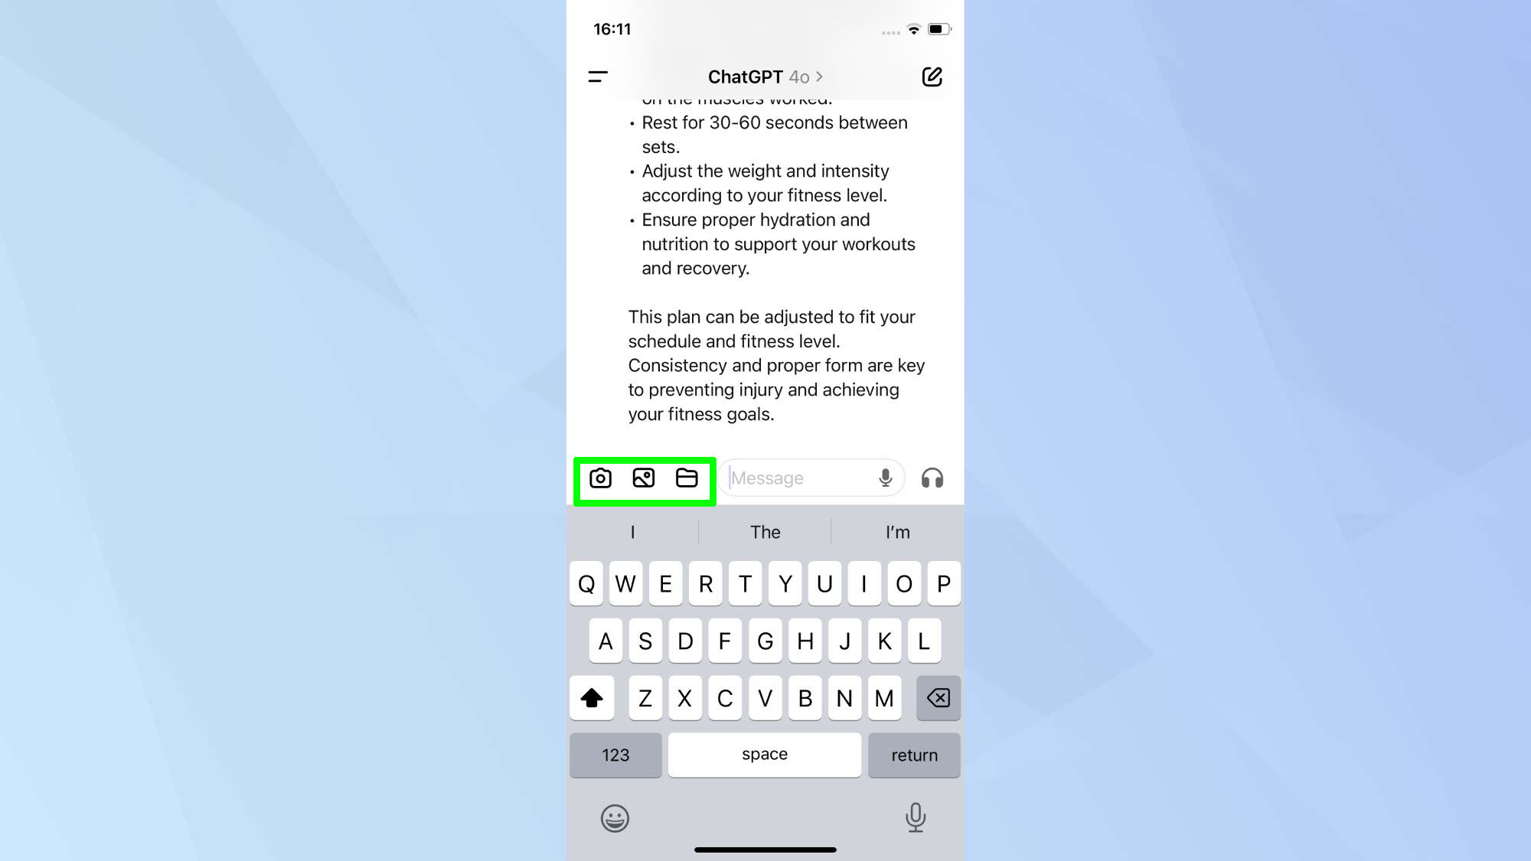This screenshot has height=861, width=1531.
Task: Tap the space bar key
Action: click(x=765, y=754)
